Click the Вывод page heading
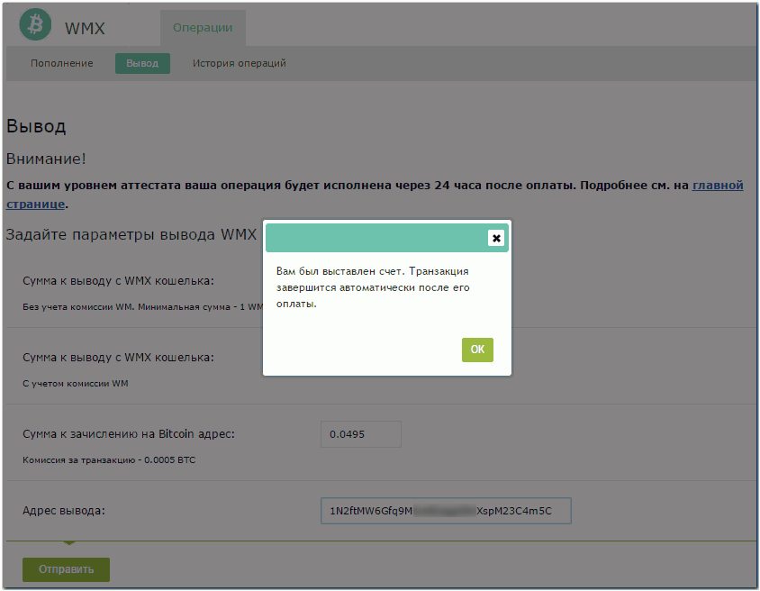Image resolution: width=760 pixels, height=591 pixels. coord(36,126)
